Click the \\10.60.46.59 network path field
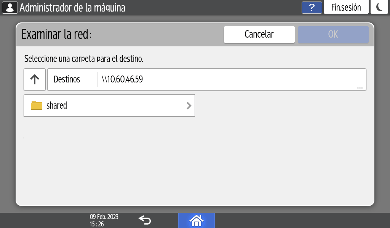Image resolution: width=390 pixels, height=228 pixels. click(229, 79)
